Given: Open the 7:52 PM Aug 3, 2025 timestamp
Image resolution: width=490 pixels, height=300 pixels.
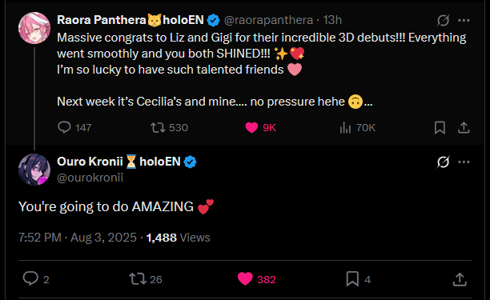Looking at the screenshot, I should (x=78, y=238).
